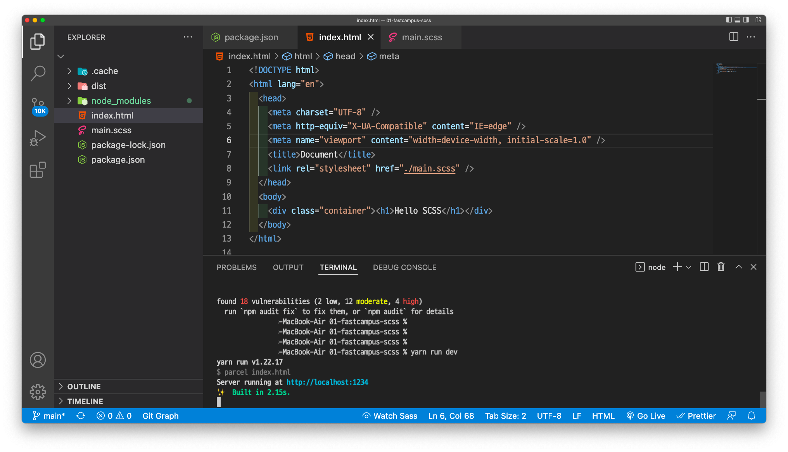
Task: Expand the OUTLINE section
Action: (x=84, y=387)
